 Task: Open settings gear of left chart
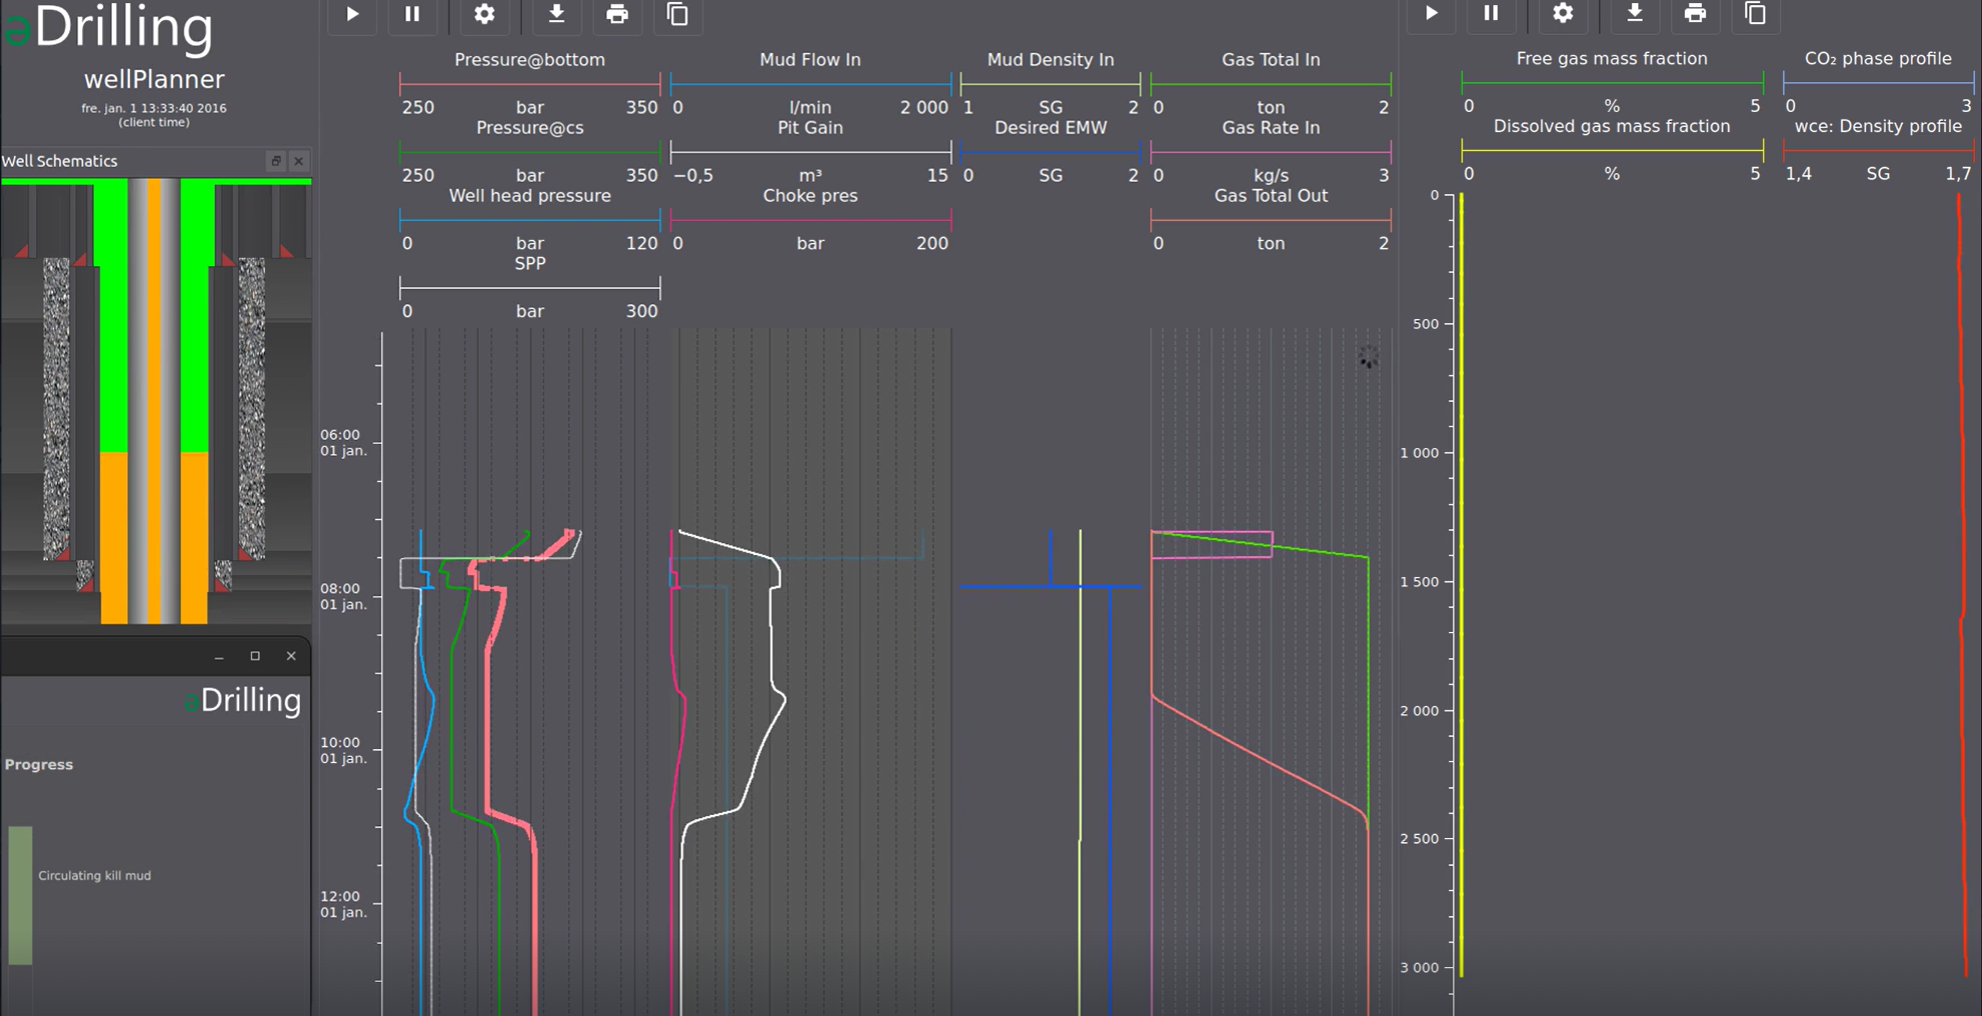[484, 14]
